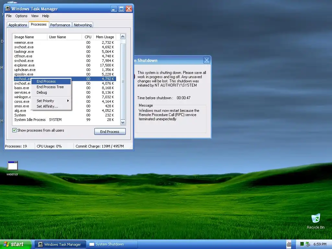Sort by CPU column header
This screenshot has height=249, width=332.
[88, 37]
